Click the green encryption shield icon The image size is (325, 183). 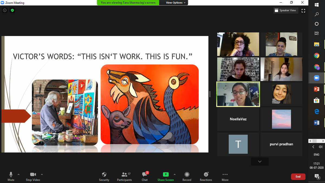[x=12, y=10]
